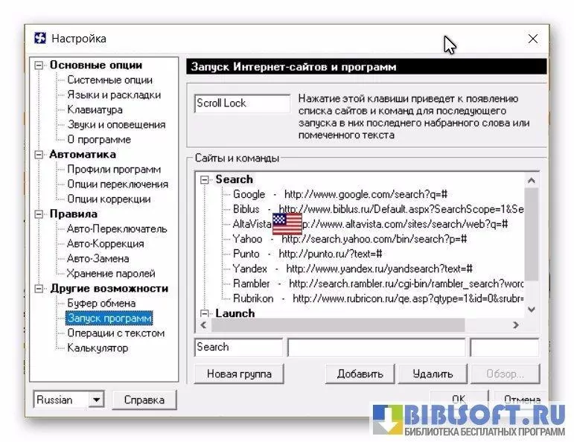Viewport: 574px width, 442px height.
Task: Select the Yandex search entry
Action: click(249, 269)
